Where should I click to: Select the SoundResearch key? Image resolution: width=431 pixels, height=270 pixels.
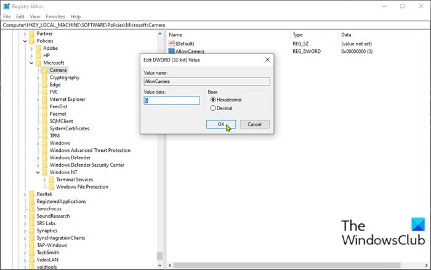coord(53,216)
